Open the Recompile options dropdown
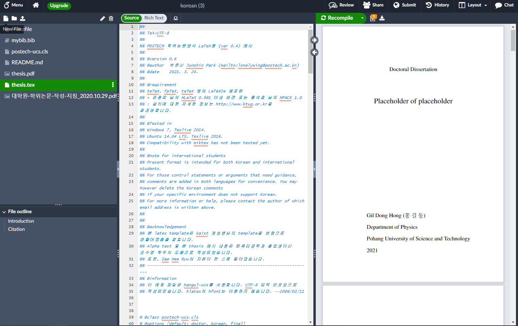The height and width of the screenshot is (326, 518). 362,18
